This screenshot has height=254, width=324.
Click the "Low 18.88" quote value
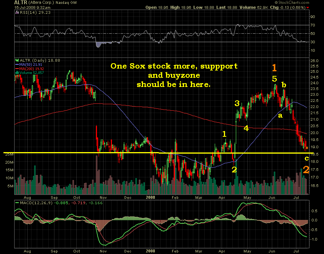pos(204,7)
